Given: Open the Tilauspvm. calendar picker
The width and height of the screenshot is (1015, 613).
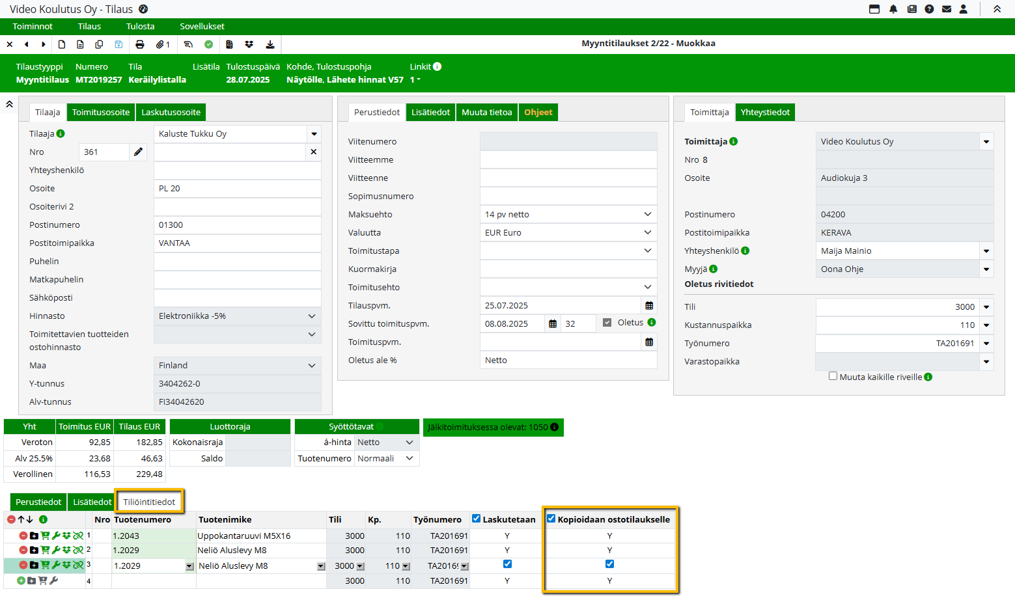Looking at the screenshot, I should [648, 305].
